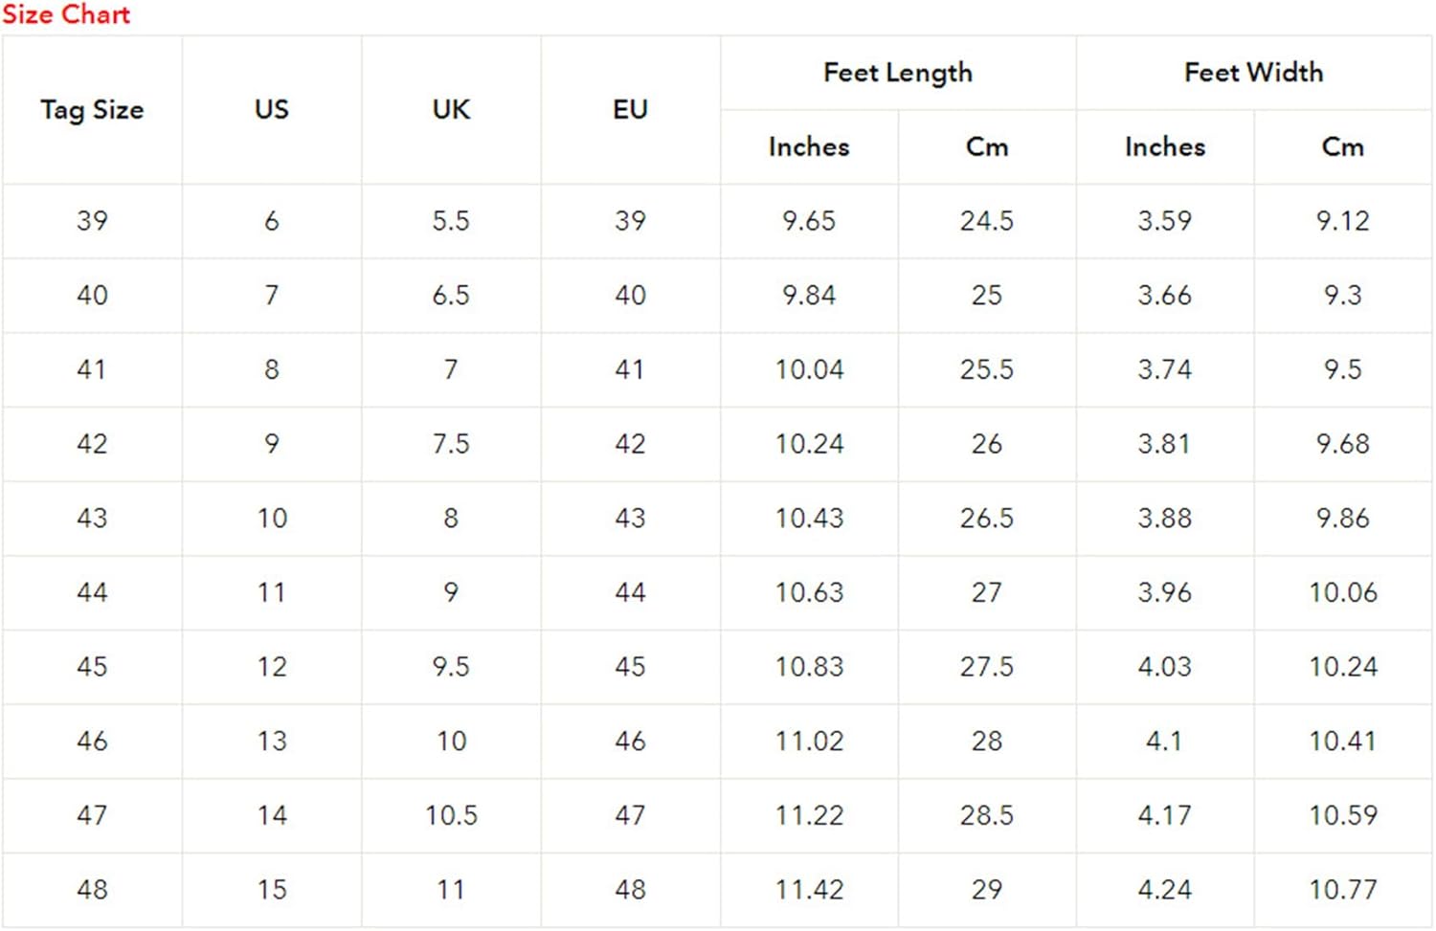The width and height of the screenshot is (1436, 931).
Task: Click the US column header
Action: click(272, 110)
